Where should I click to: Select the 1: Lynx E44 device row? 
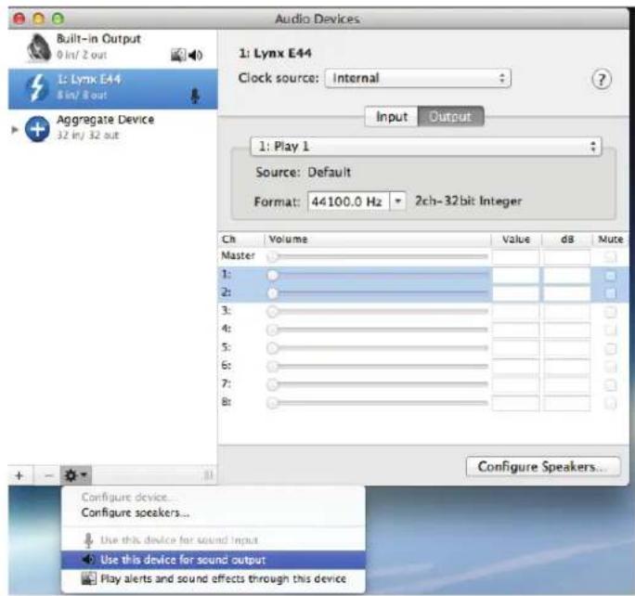coord(112,88)
